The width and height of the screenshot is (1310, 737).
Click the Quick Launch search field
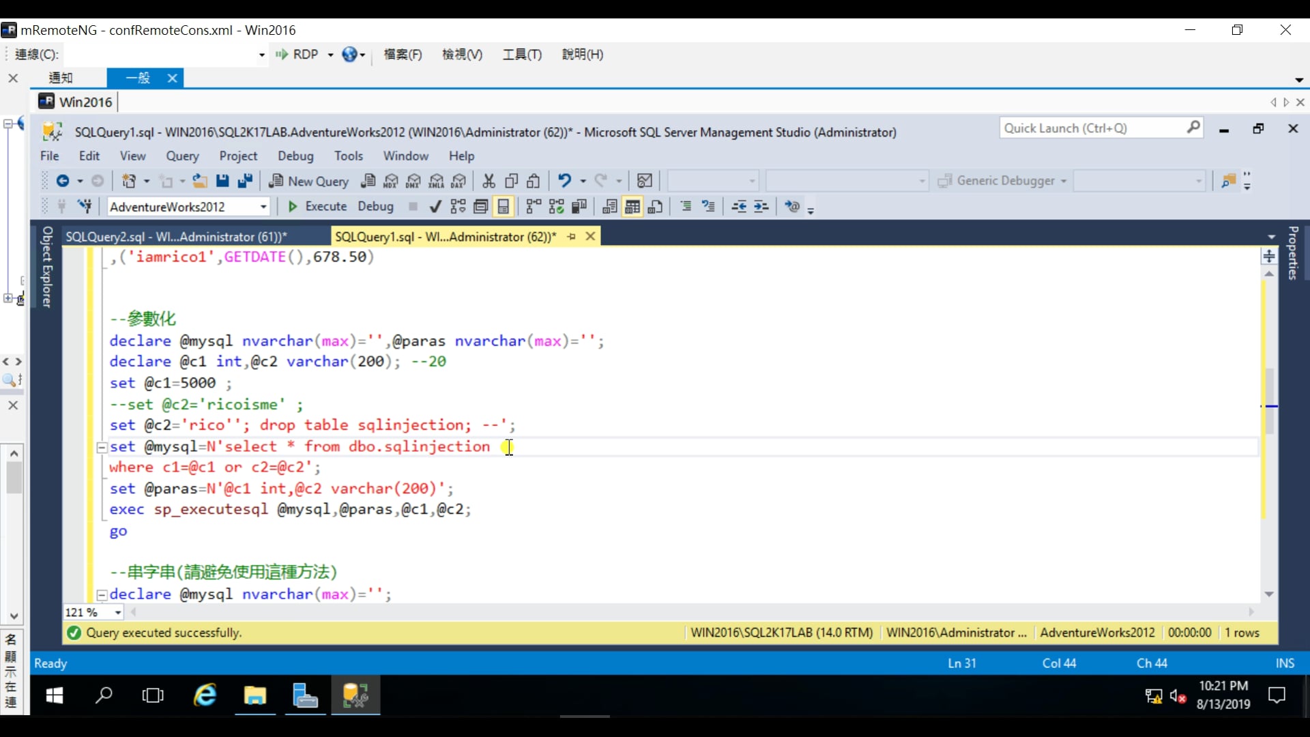(1092, 128)
